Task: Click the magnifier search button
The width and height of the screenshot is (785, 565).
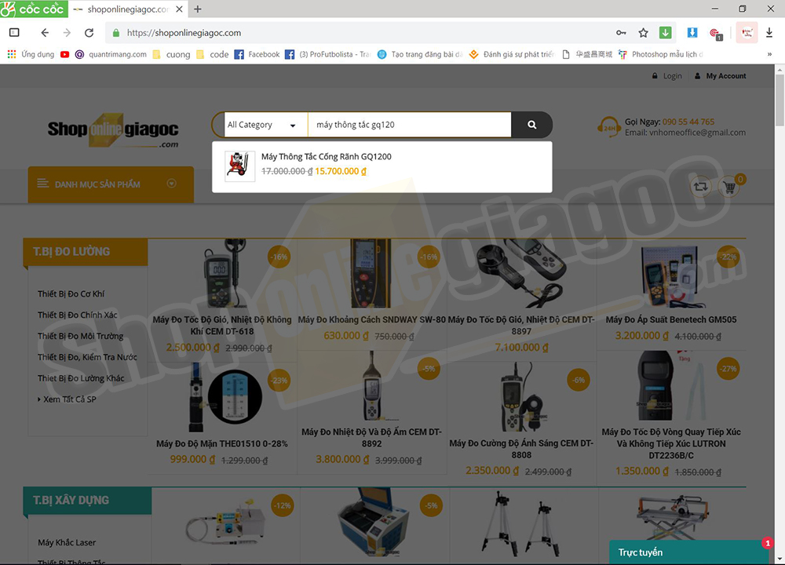Action: click(x=531, y=125)
